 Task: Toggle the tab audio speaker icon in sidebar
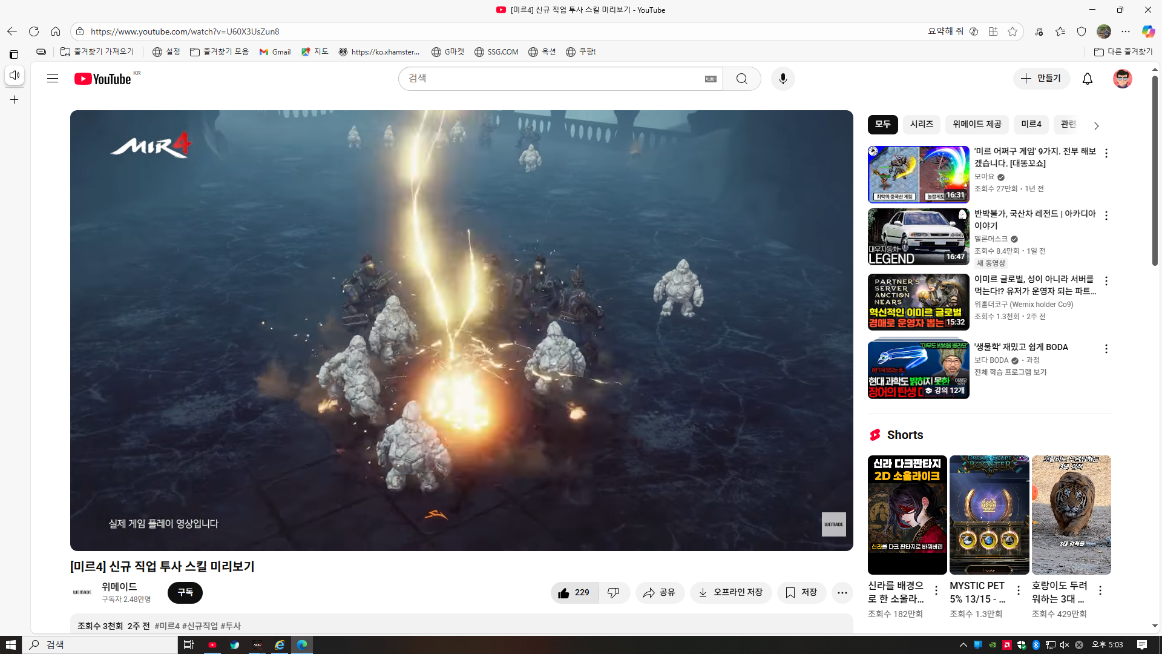15,75
